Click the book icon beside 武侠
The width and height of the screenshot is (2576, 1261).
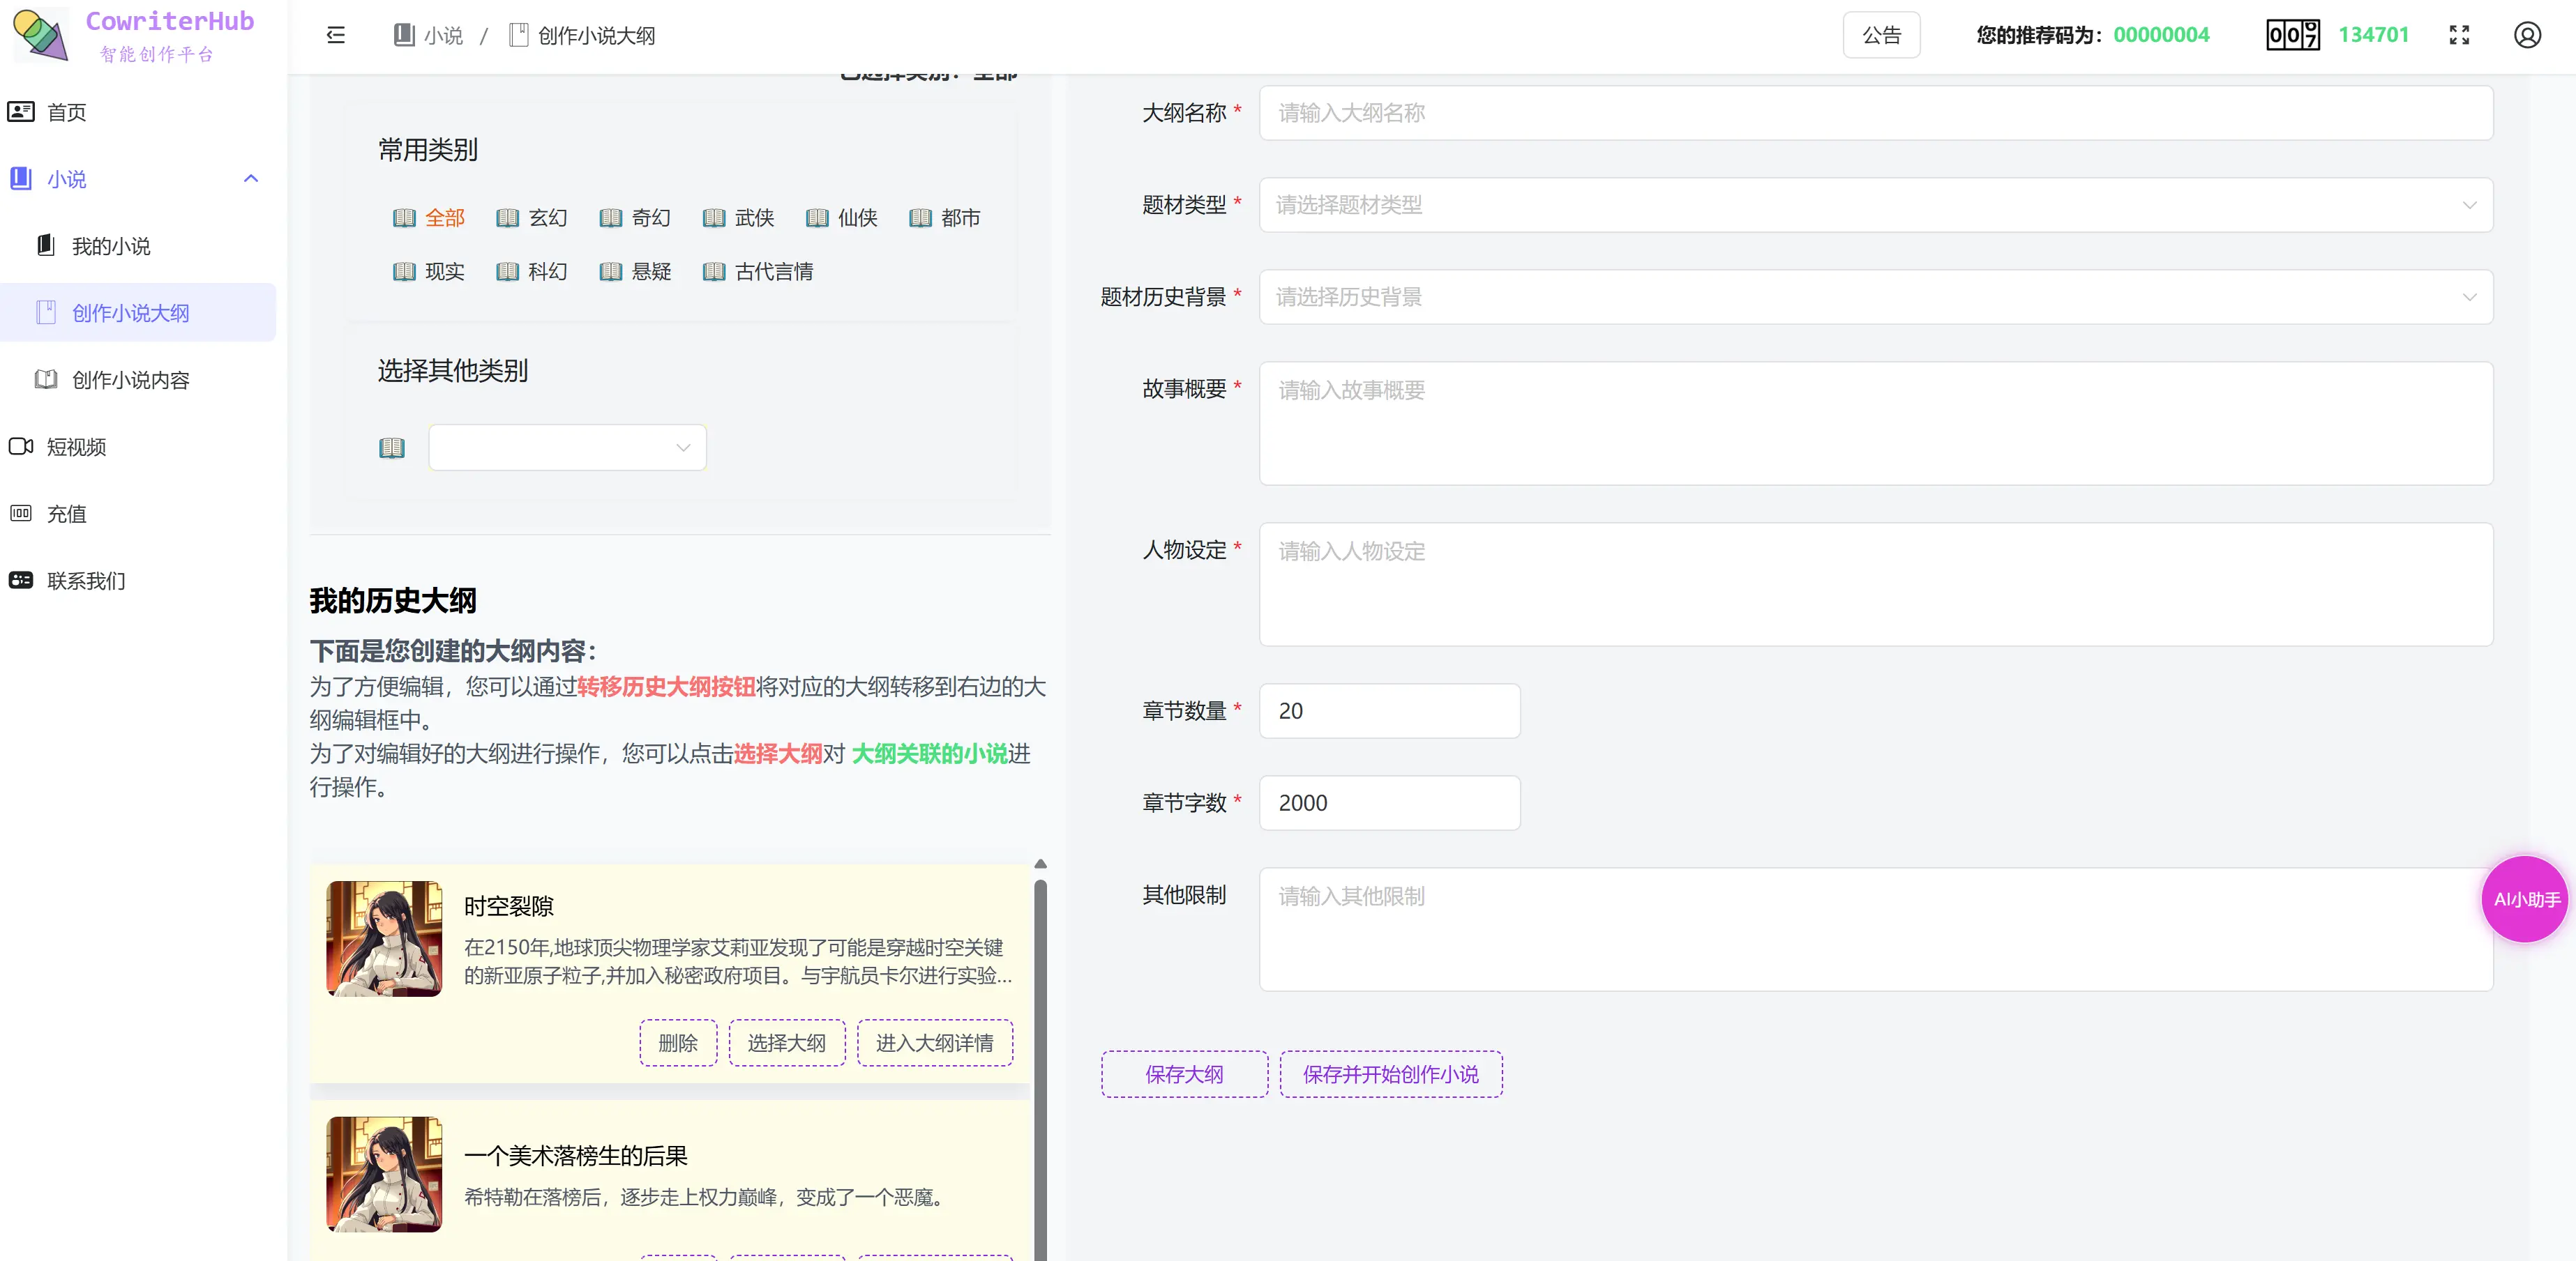tap(714, 217)
